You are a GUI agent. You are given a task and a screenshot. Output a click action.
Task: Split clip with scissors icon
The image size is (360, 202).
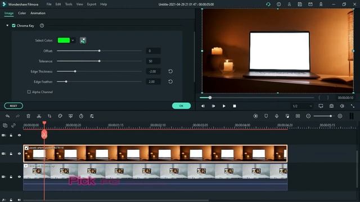[39, 116]
